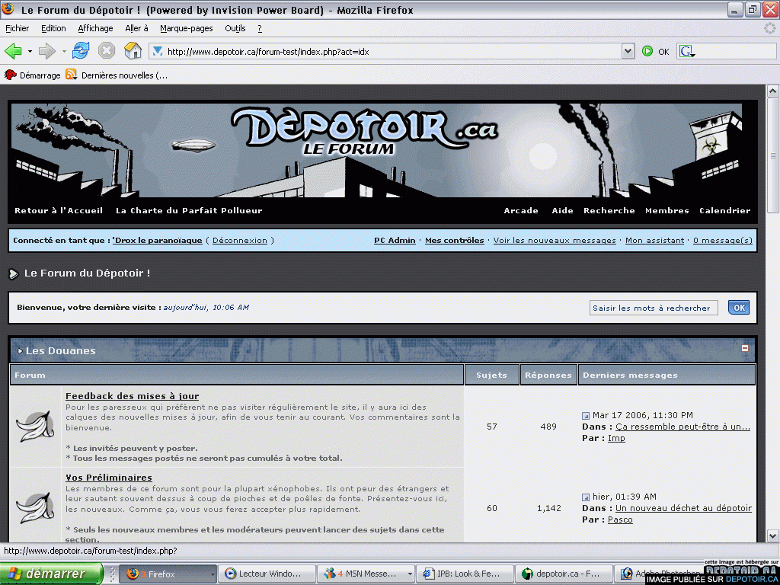Click the forum search OK button
780x585 pixels.
click(739, 308)
